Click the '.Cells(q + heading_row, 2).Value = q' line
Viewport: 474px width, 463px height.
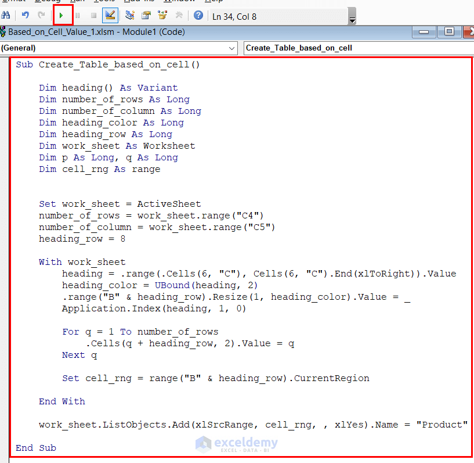(190, 343)
